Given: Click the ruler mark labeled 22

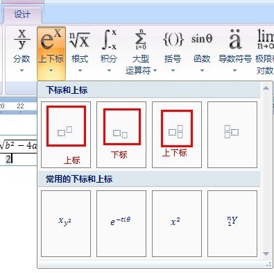Looking at the screenshot, I should point(20,106).
